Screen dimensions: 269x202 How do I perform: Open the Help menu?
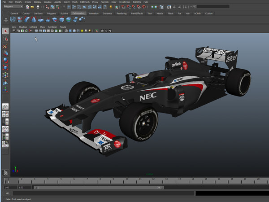coord(146,2)
